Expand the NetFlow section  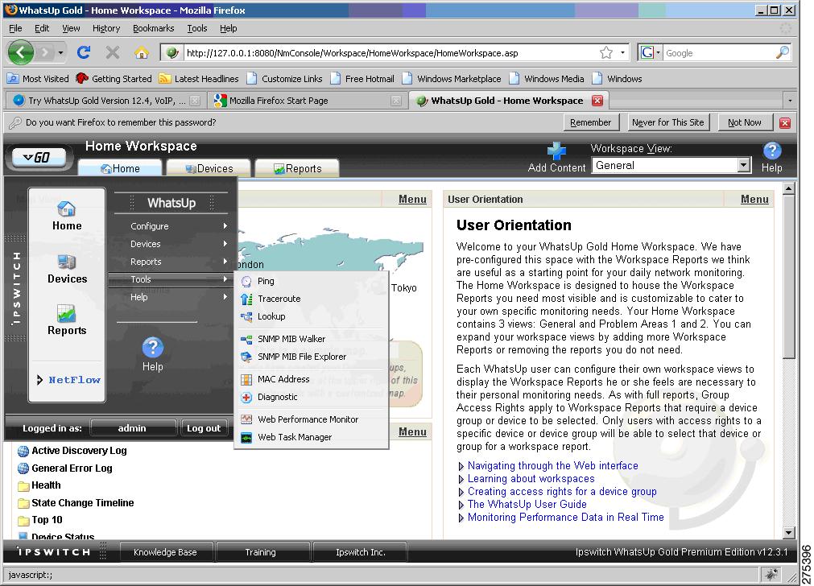tap(69, 380)
